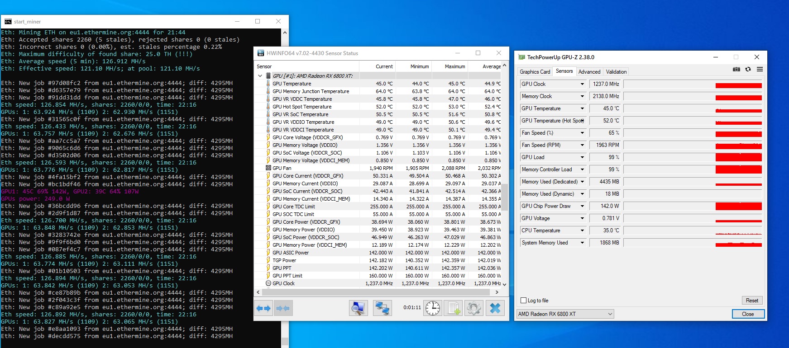Click GPU Fan sensor row icon in HWiNFO

(268, 168)
